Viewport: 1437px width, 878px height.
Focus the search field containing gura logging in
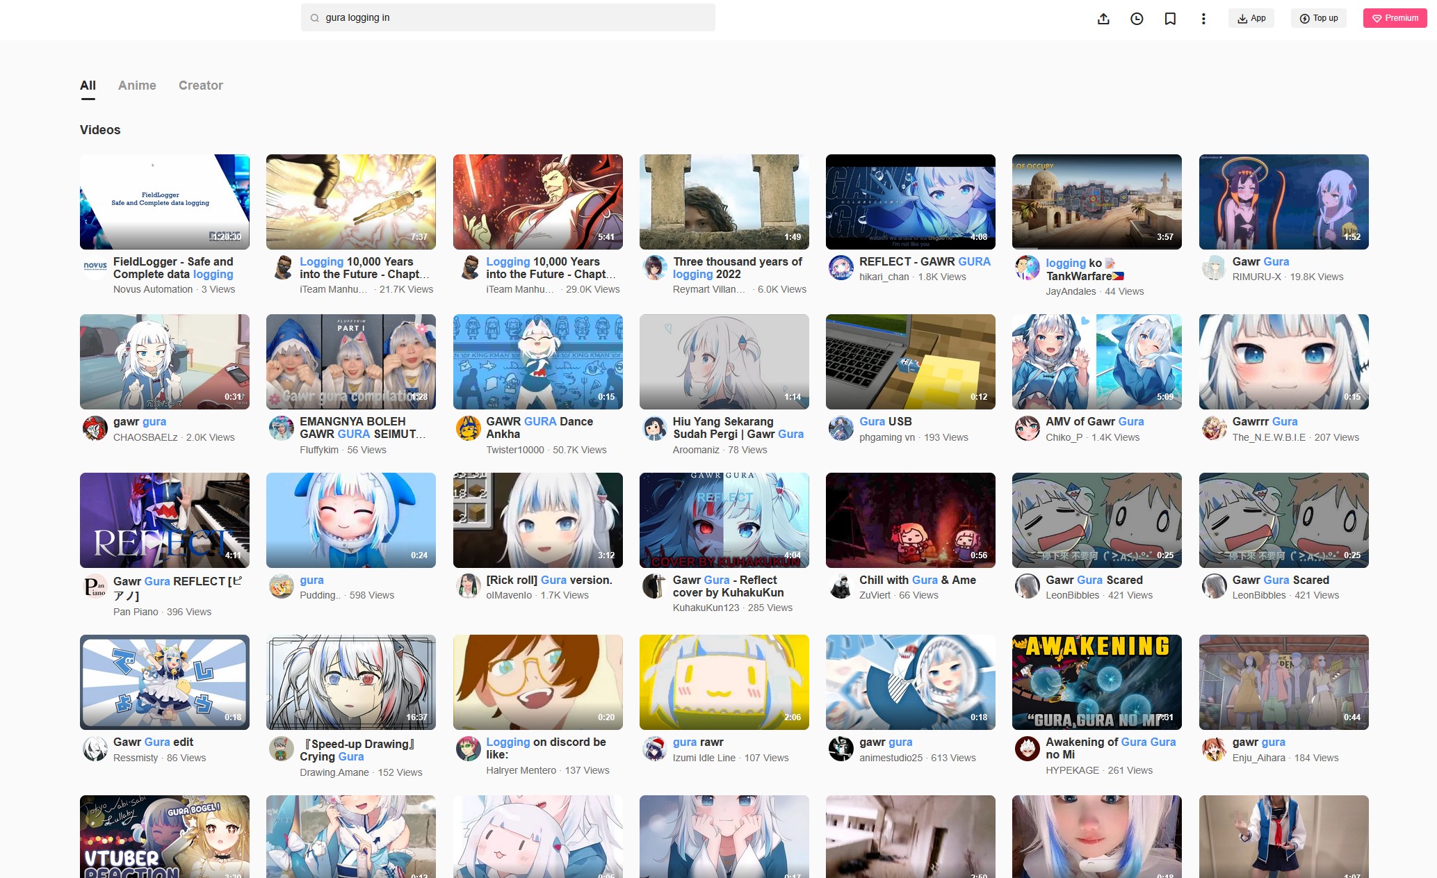pyautogui.click(x=508, y=17)
